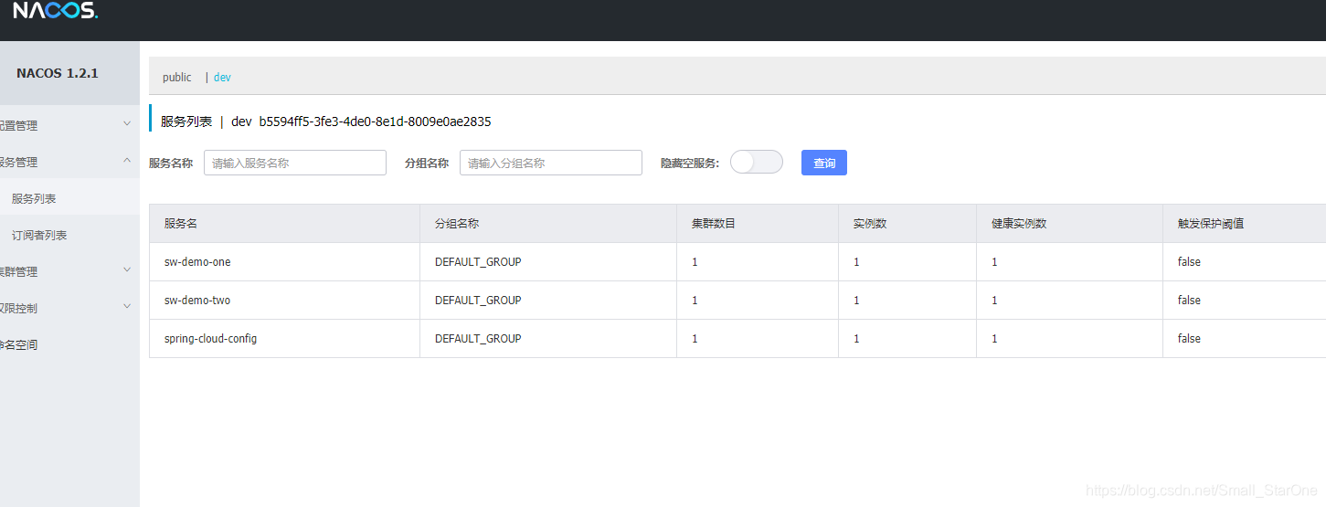Click the 集群数目 column header

click(714, 224)
